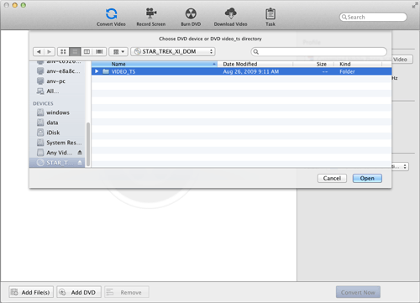Screen dimensions: 420x303
Task: Switch to Cover Flow view
Action: click(x=99, y=52)
